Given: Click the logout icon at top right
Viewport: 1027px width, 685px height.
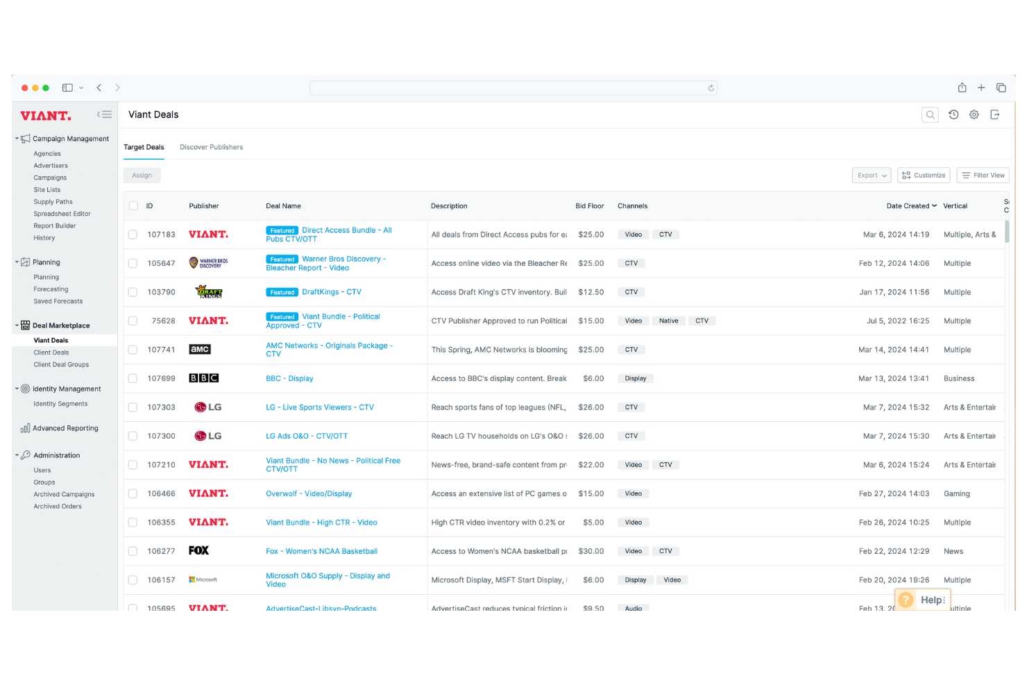Looking at the screenshot, I should coord(995,115).
